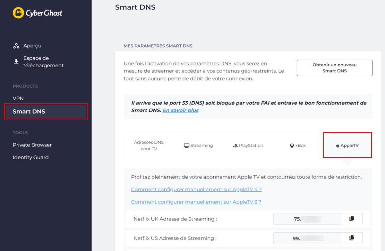Viewport: 385px width, 251px height.
Task: Click the Aperçu overview icon
Action: [16, 46]
